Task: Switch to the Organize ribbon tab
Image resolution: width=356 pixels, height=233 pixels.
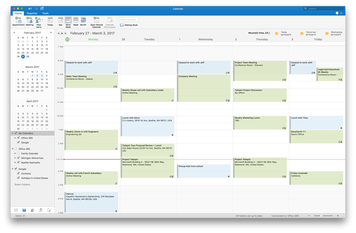Action: [x=32, y=13]
